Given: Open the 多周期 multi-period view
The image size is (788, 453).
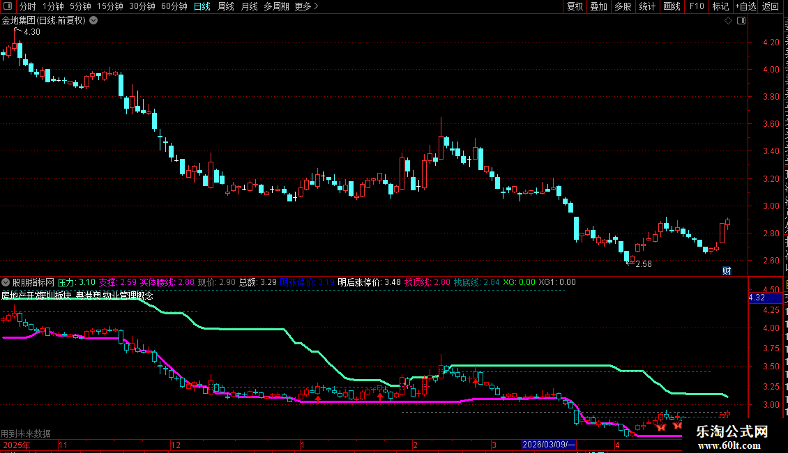Looking at the screenshot, I should [276, 6].
